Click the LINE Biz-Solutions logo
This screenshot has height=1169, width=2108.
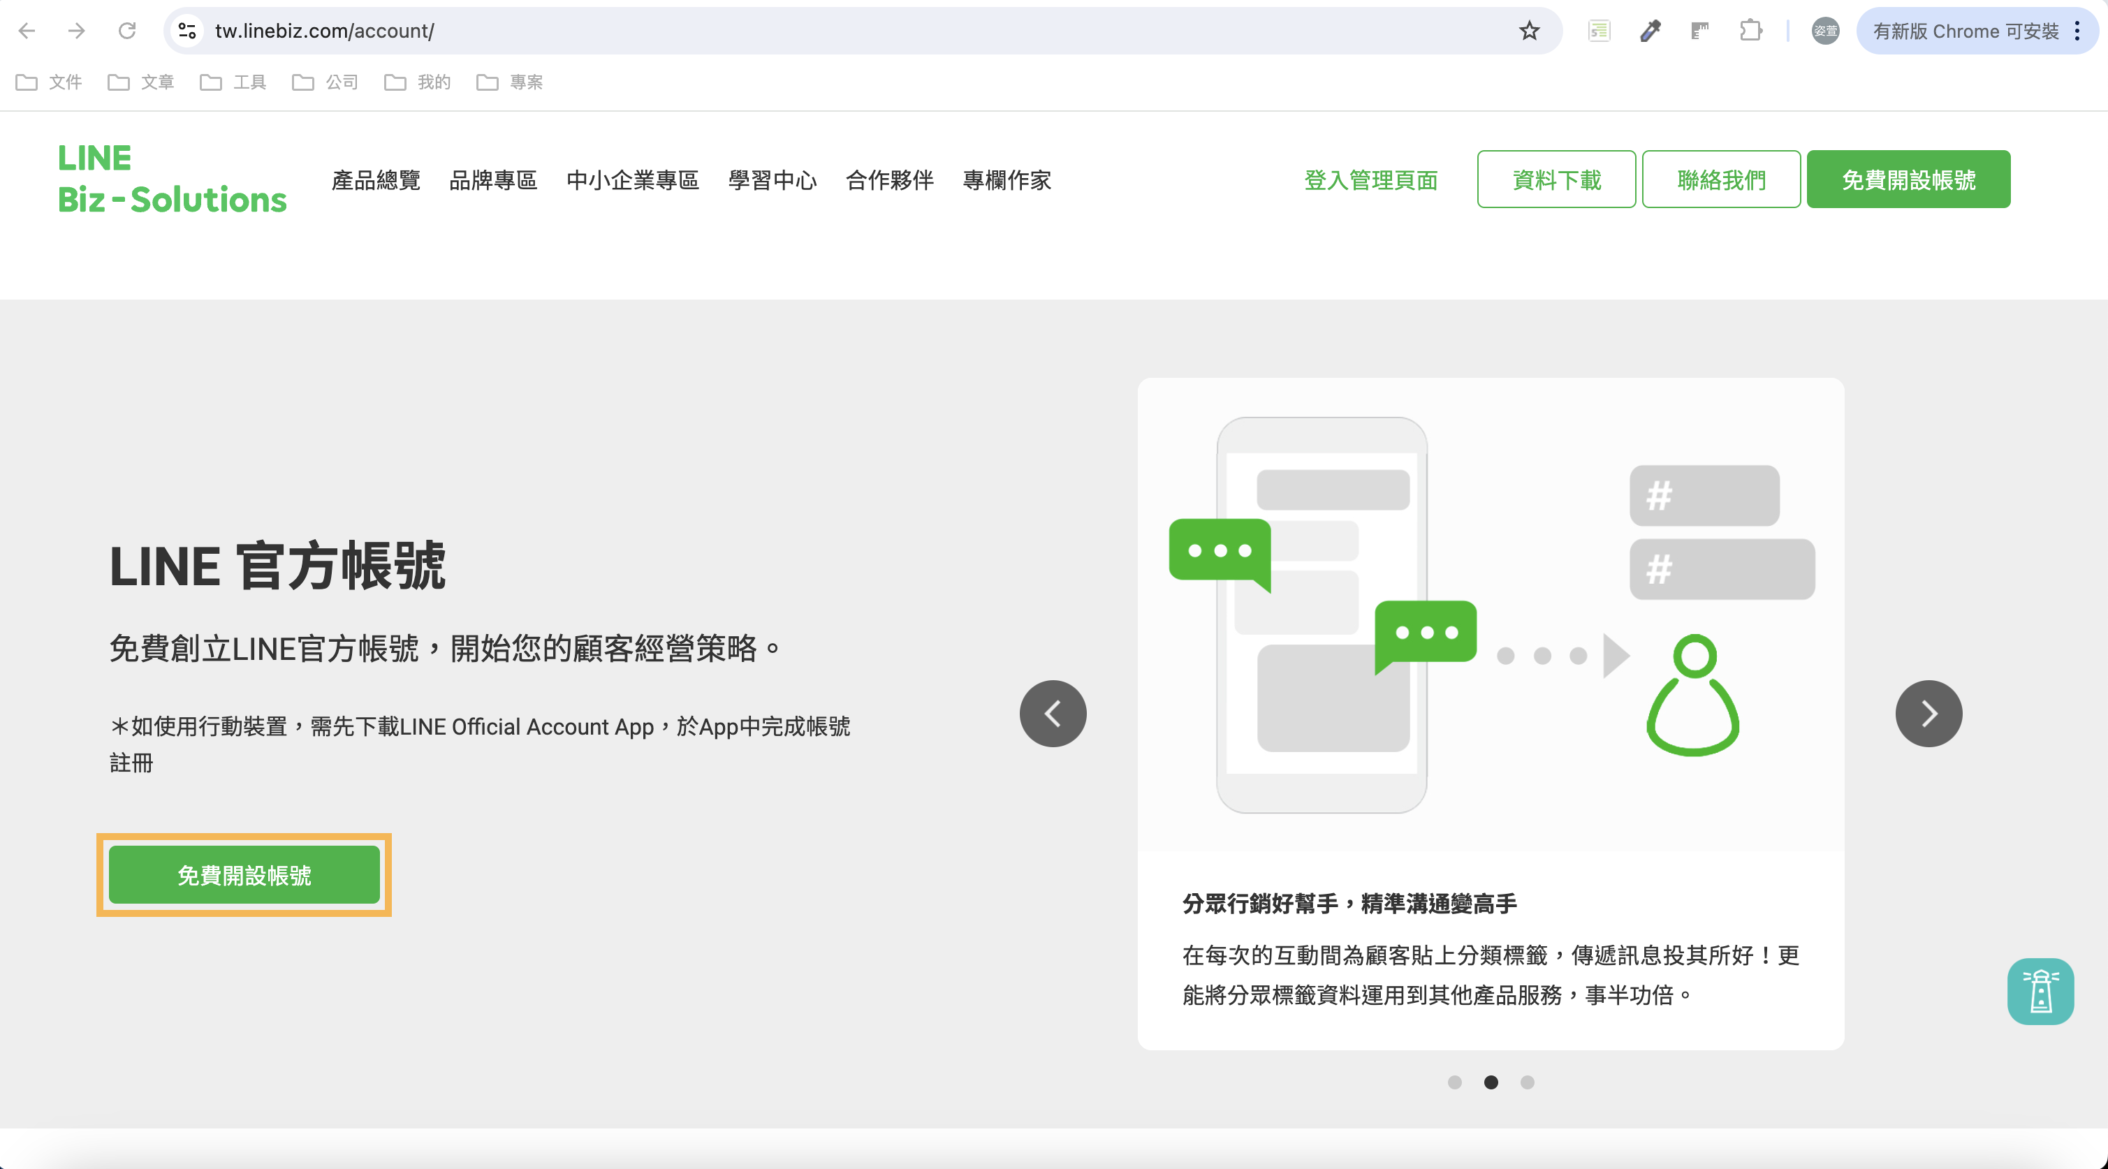click(x=172, y=178)
